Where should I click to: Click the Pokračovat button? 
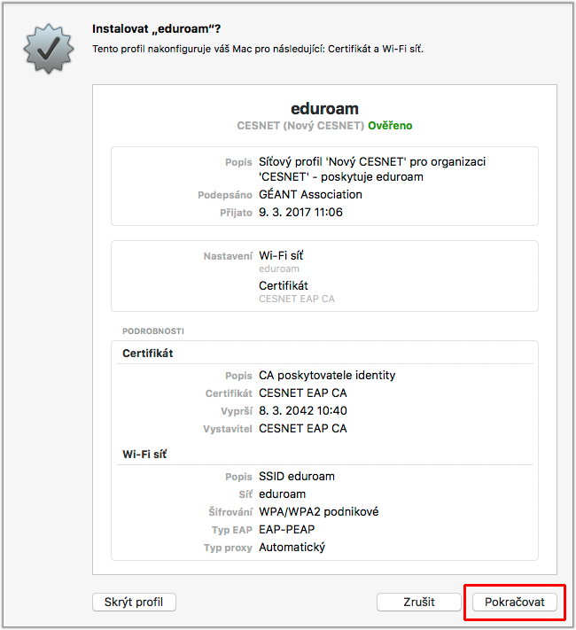click(x=515, y=602)
